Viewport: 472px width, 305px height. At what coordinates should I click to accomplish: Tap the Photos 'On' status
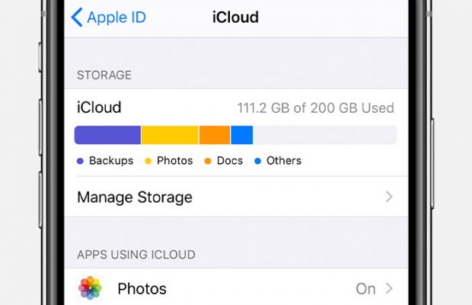click(x=365, y=288)
